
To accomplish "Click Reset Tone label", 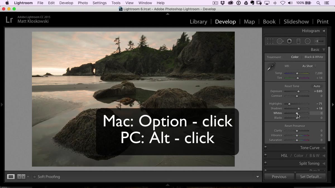I will click(x=292, y=86).
